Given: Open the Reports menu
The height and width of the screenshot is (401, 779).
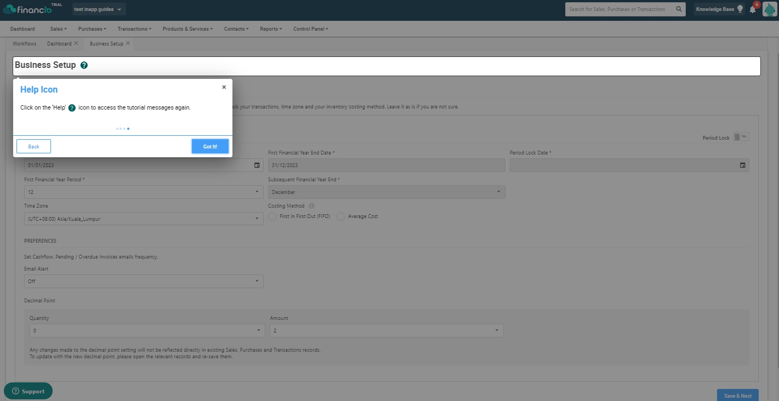Looking at the screenshot, I should [271, 29].
